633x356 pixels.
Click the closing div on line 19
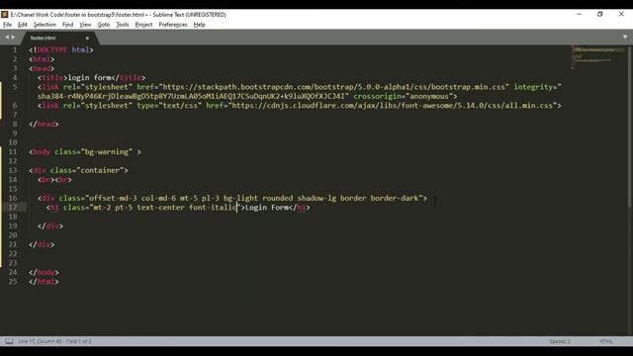[x=50, y=226]
